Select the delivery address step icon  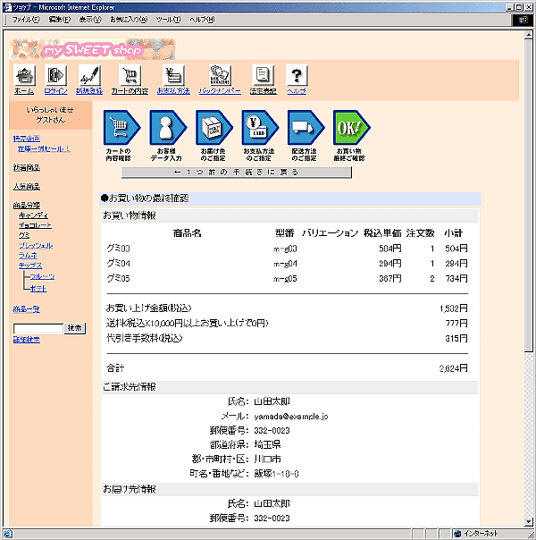(214, 128)
